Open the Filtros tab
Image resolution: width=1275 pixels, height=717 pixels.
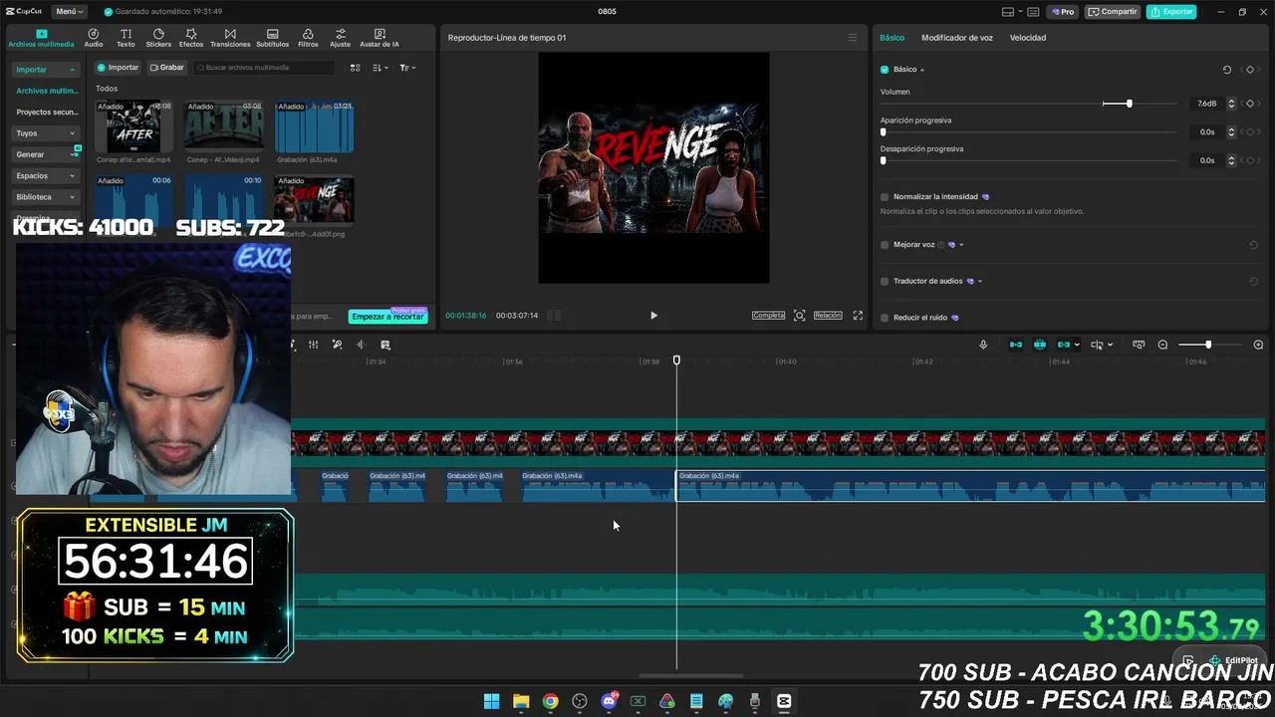click(308, 38)
